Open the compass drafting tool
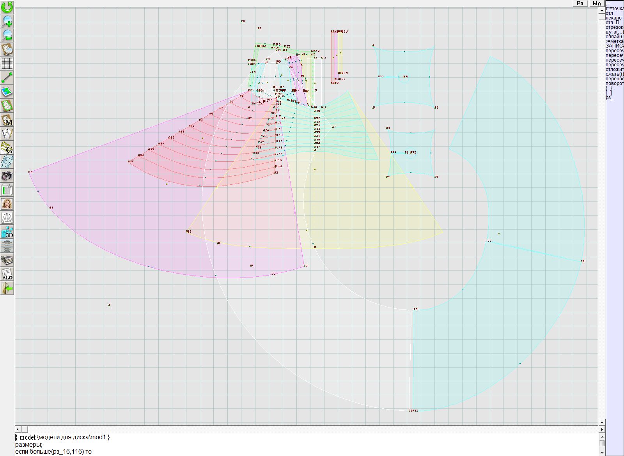 7,134
